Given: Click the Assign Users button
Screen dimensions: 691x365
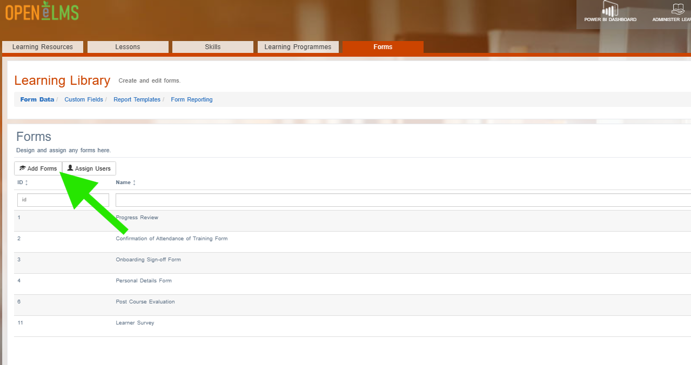Looking at the screenshot, I should click(89, 168).
